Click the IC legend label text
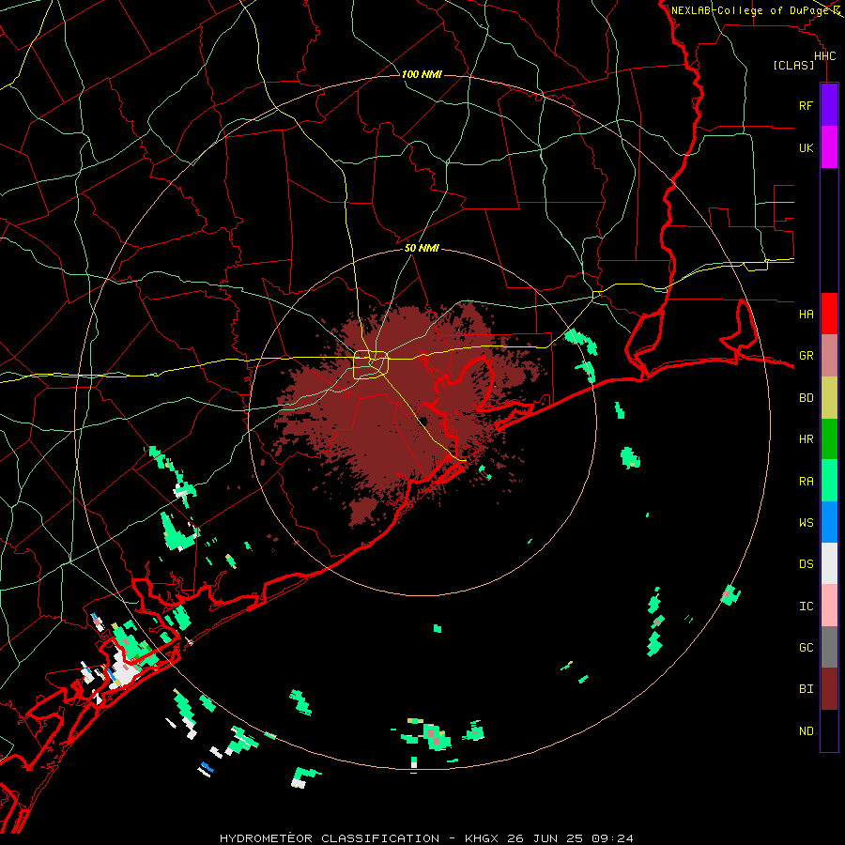The image size is (845, 845). click(x=806, y=606)
